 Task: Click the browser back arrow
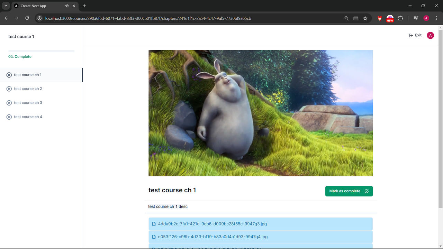(x=6, y=18)
